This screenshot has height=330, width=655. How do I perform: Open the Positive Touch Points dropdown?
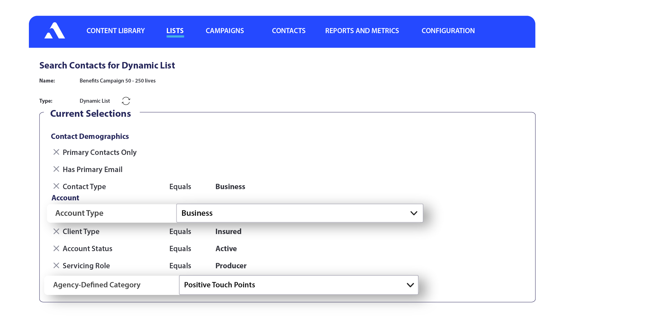pos(299,285)
